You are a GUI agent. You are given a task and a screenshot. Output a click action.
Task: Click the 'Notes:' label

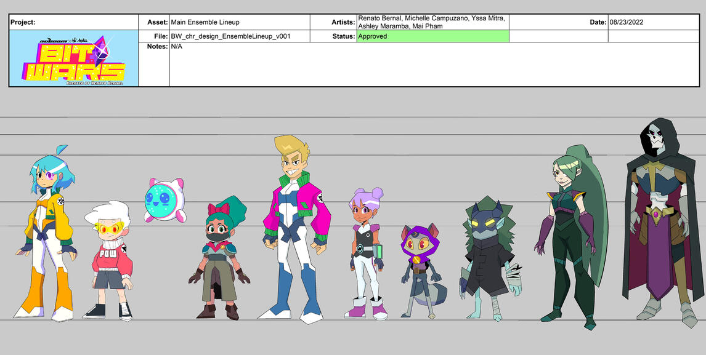click(158, 46)
